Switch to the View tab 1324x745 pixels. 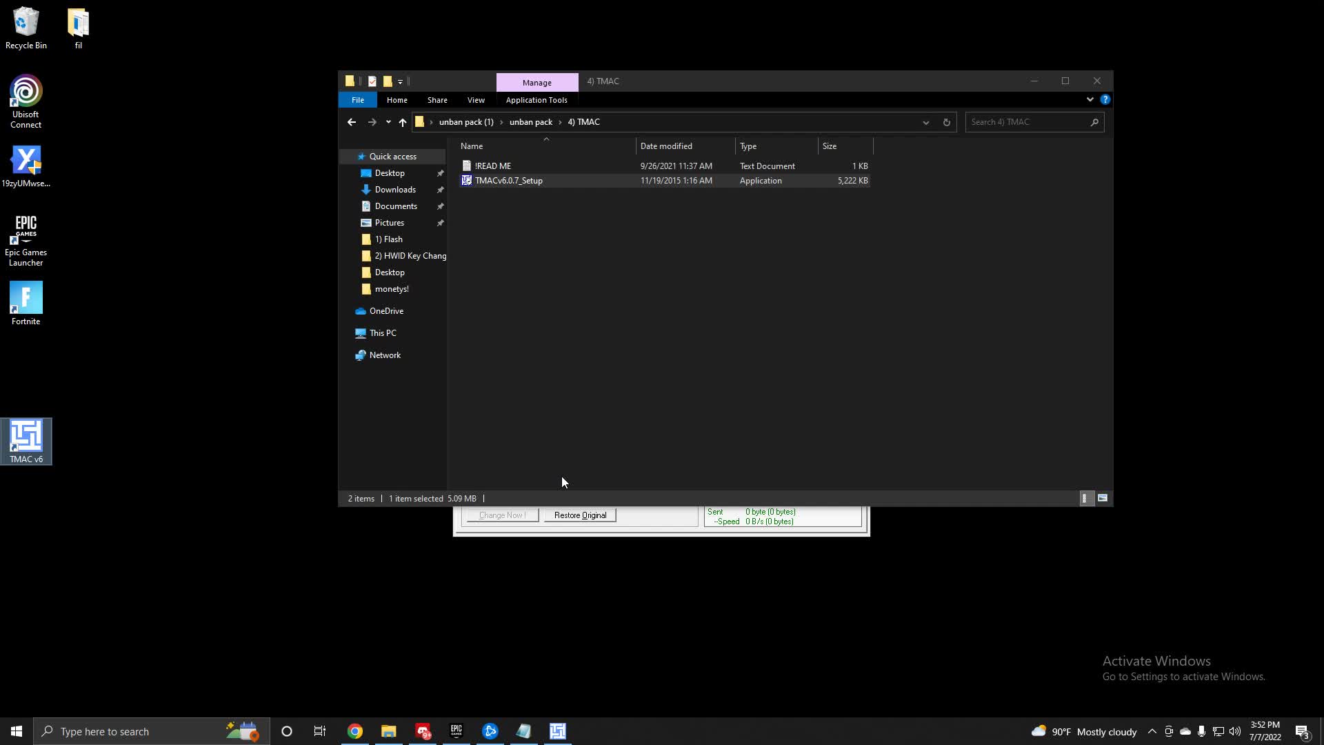tap(476, 99)
